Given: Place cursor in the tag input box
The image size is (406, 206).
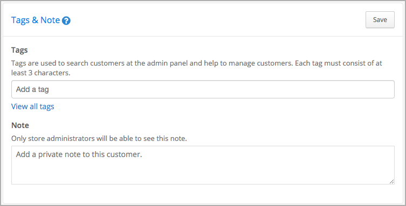Looking at the screenshot, I should tap(203, 89).
